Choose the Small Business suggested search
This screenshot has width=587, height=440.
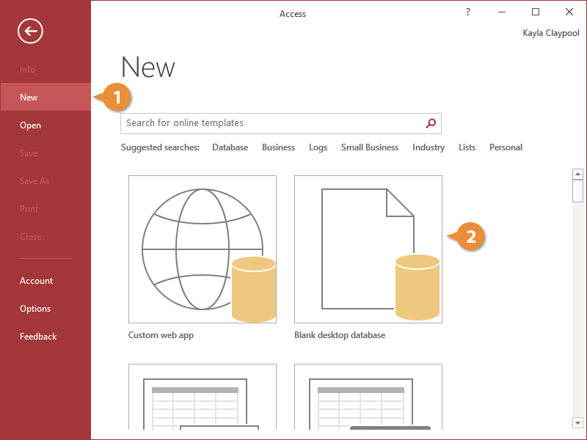pos(369,147)
